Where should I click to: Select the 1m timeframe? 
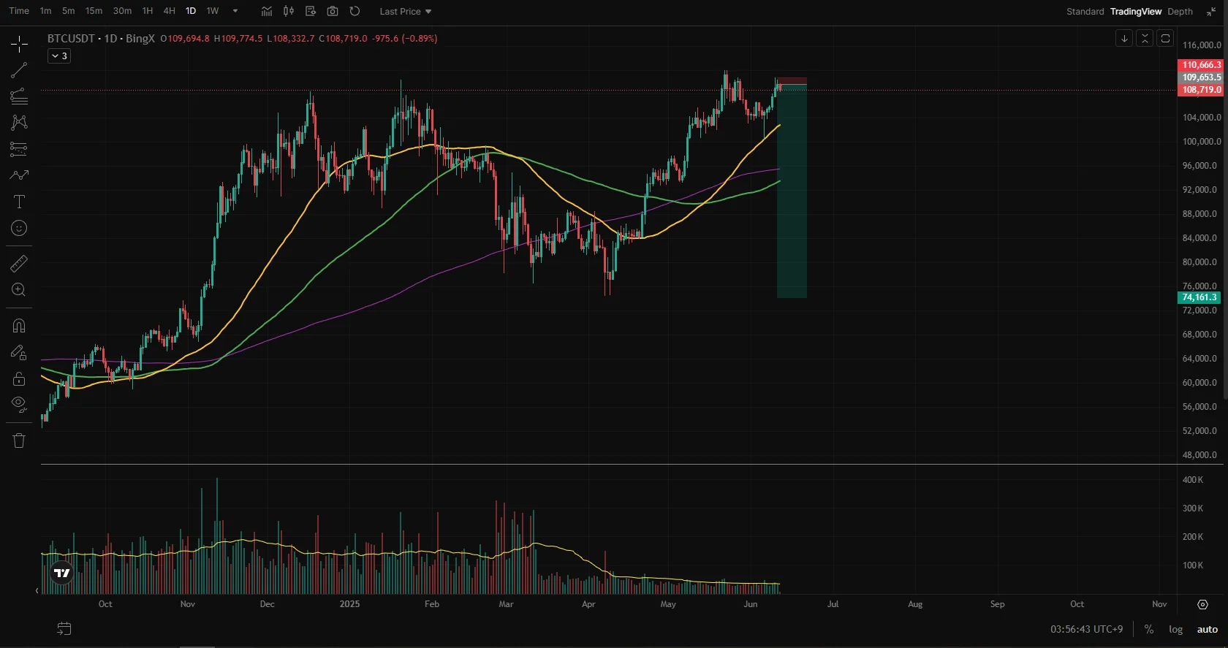pos(45,11)
